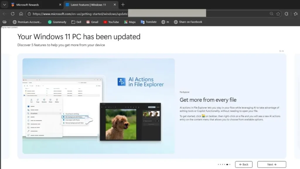Open the Translate bookmark
Screen dimensions: 300x169
coord(149,22)
